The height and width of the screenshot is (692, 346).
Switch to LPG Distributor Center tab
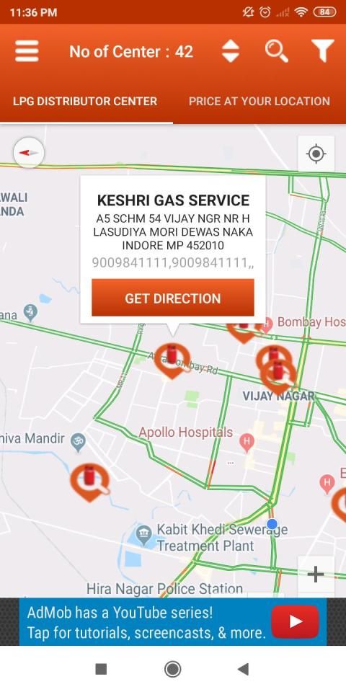(x=85, y=101)
